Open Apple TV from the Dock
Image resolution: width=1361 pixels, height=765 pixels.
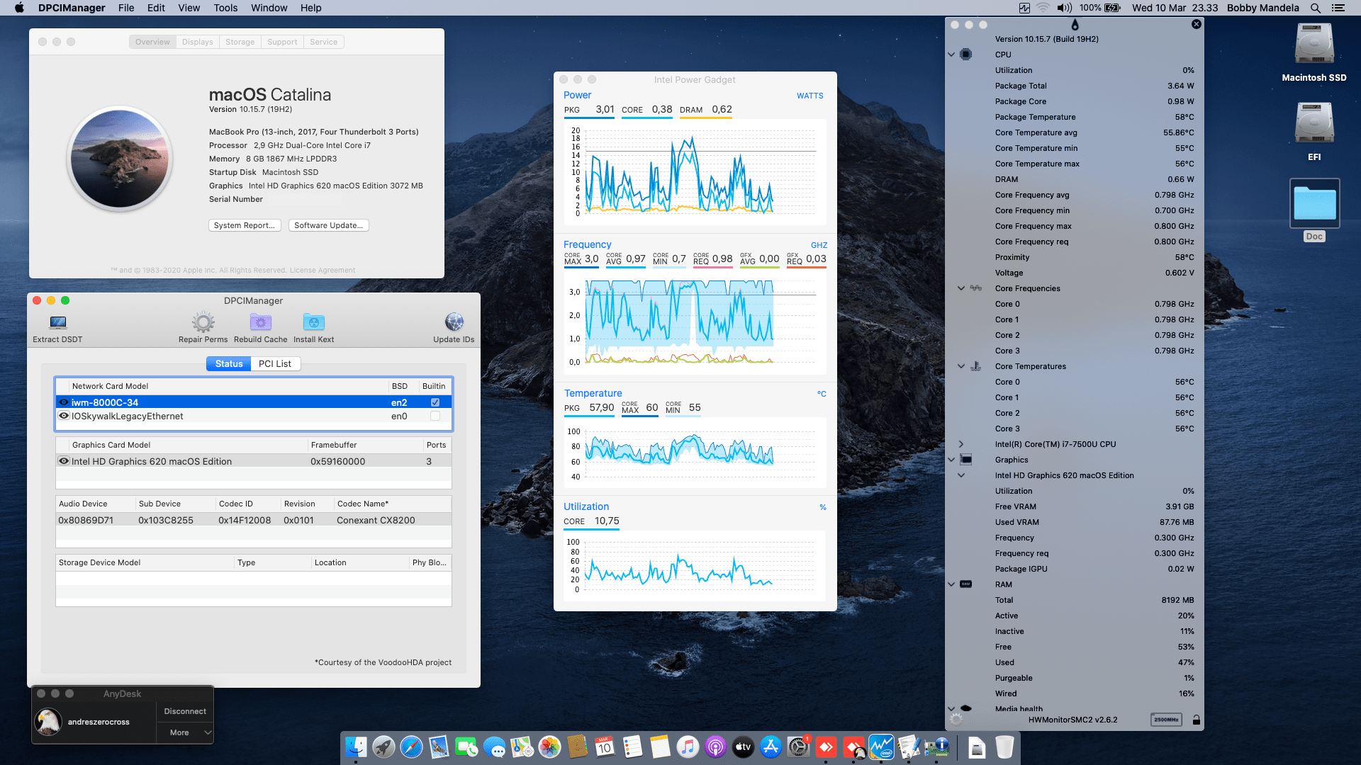tap(743, 747)
